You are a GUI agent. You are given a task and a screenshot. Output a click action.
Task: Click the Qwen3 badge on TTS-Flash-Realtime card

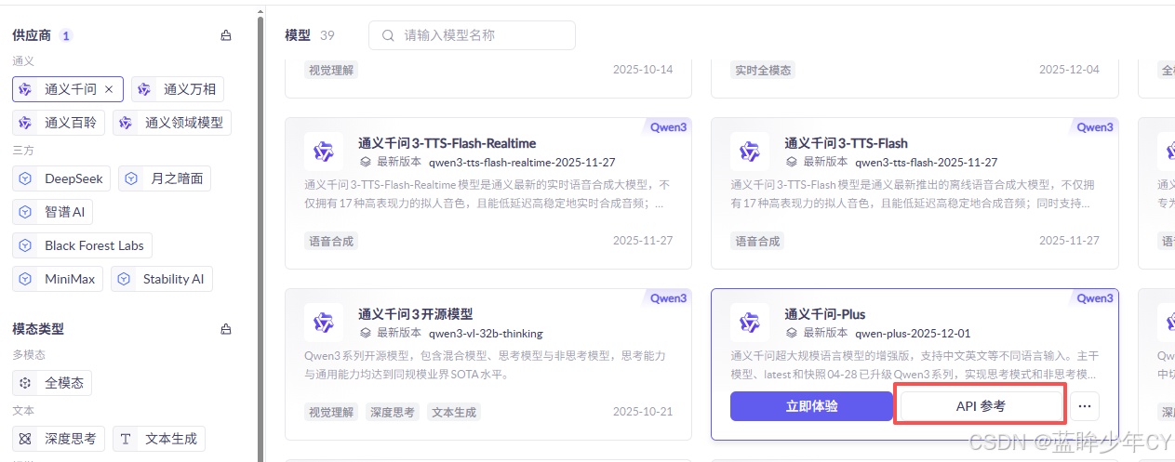click(668, 127)
